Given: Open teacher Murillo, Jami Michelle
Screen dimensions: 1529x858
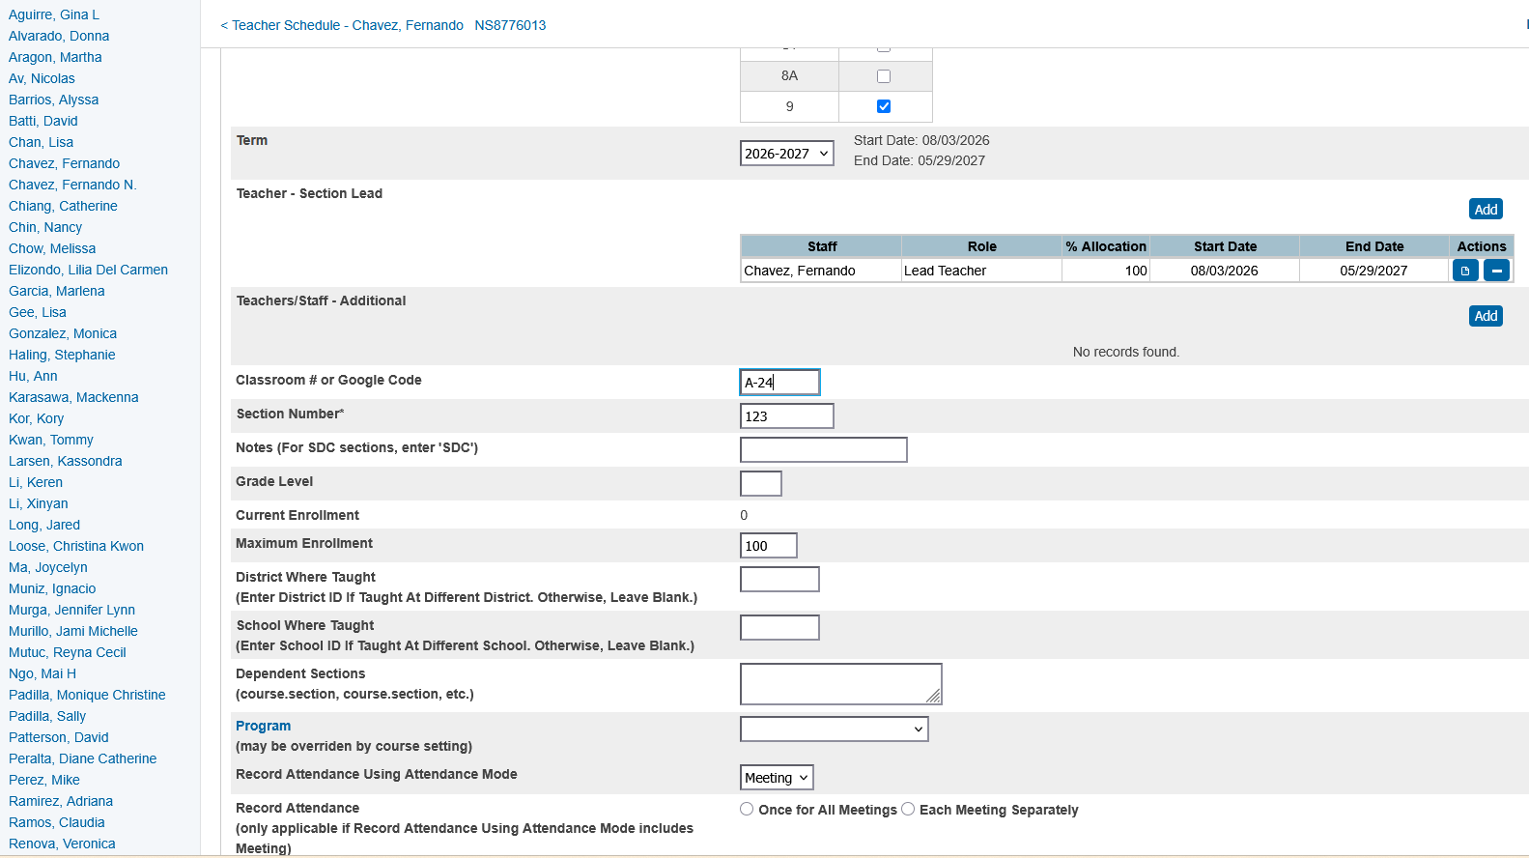Looking at the screenshot, I should point(73,631).
